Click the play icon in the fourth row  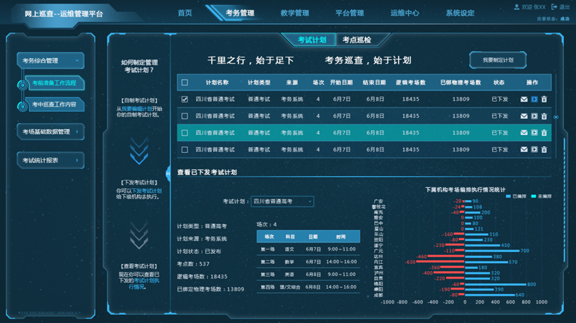pyautogui.click(x=534, y=150)
